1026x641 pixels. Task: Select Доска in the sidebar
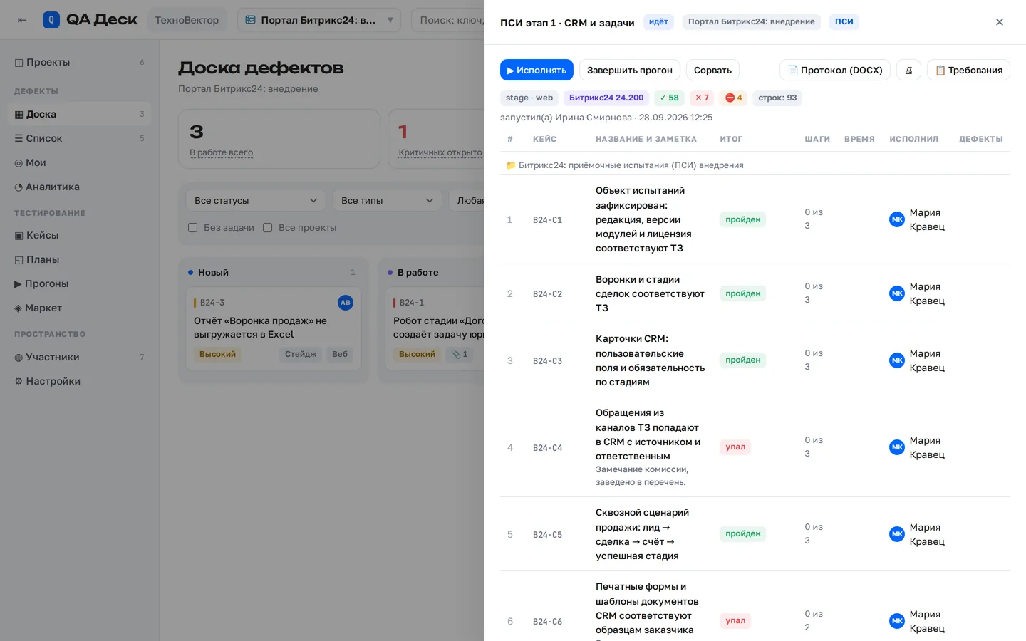click(79, 114)
